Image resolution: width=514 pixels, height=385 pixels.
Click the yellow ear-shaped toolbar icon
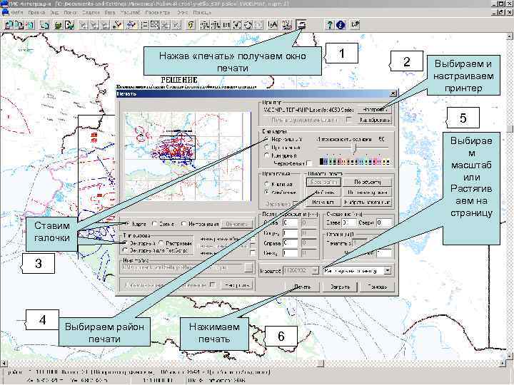coord(191,25)
